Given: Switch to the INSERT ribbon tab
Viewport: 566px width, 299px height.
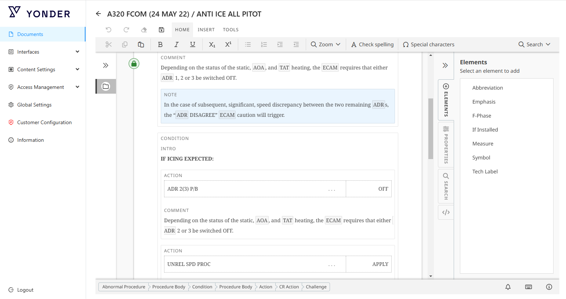Looking at the screenshot, I should pos(206,30).
